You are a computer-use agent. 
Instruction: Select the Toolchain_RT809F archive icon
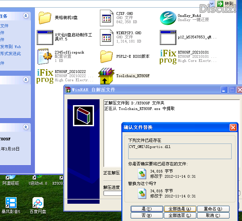106,76
